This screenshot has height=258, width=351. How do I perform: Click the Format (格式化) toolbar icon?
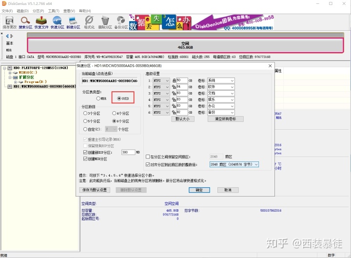click(x=89, y=22)
